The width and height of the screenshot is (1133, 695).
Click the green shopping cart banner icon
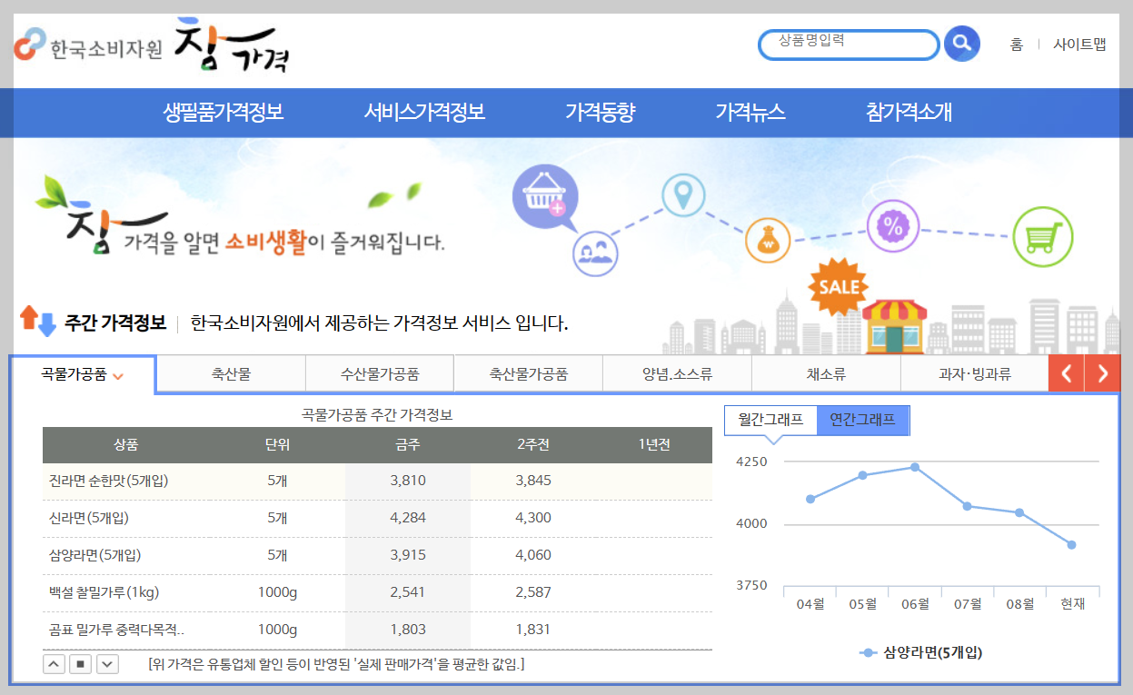point(1042,237)
